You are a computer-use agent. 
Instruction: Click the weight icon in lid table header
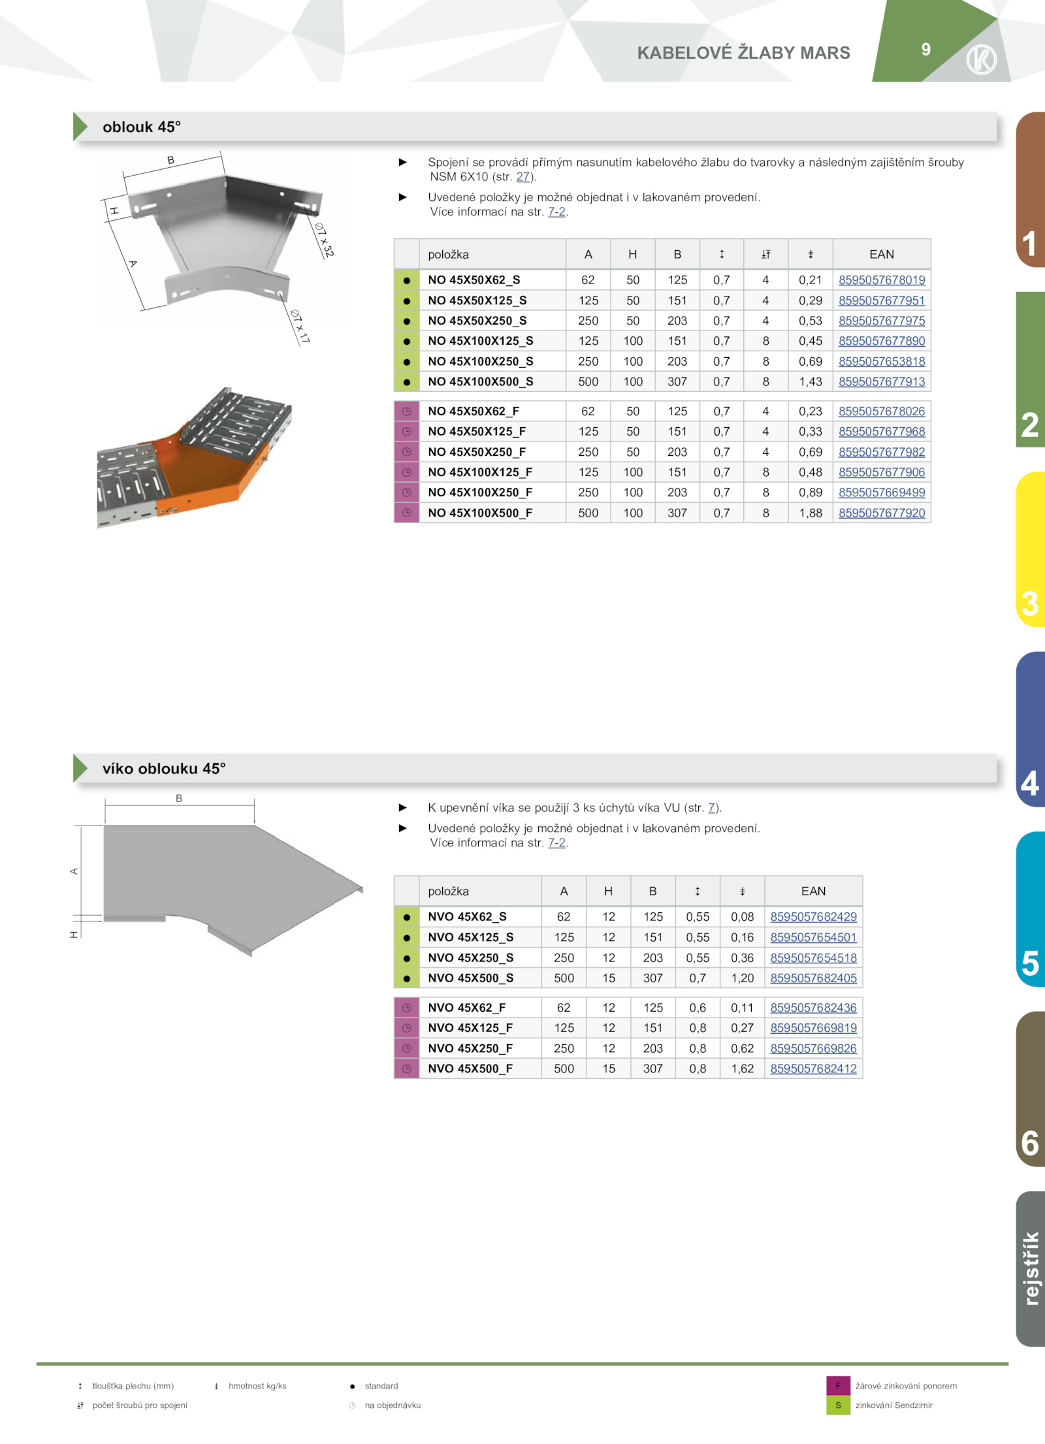coord(742,891)
